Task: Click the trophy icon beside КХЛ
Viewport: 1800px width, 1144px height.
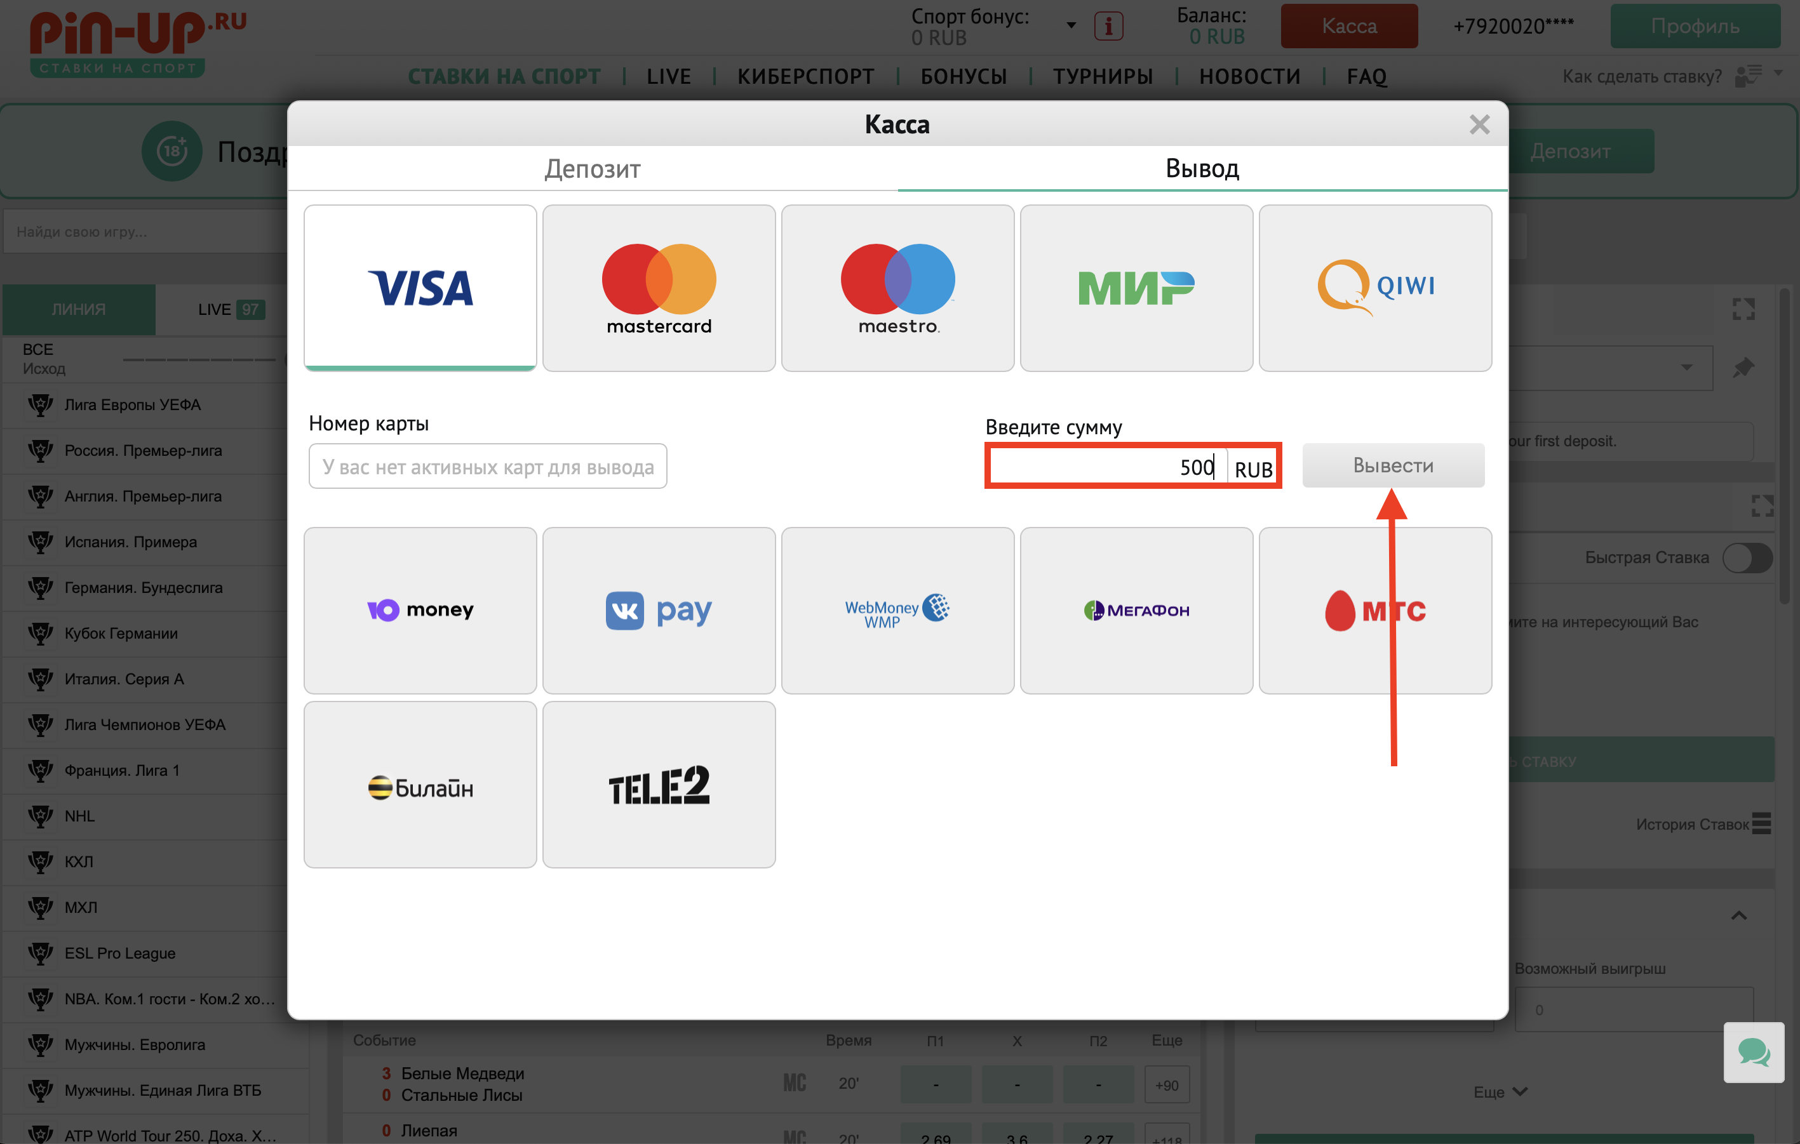Action: [41, 861]
